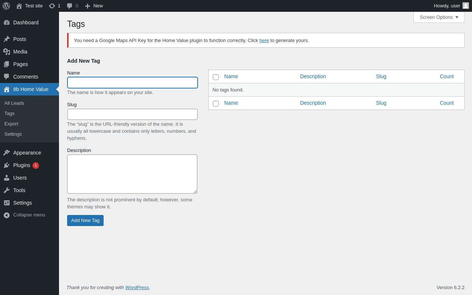
Task: Click the Test site name link
Action: pyautogui.click(x=34, y=6)
